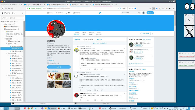Click the Godzilla profile avatar image
This screenshot has width=195, height=110.
point(56,29)
